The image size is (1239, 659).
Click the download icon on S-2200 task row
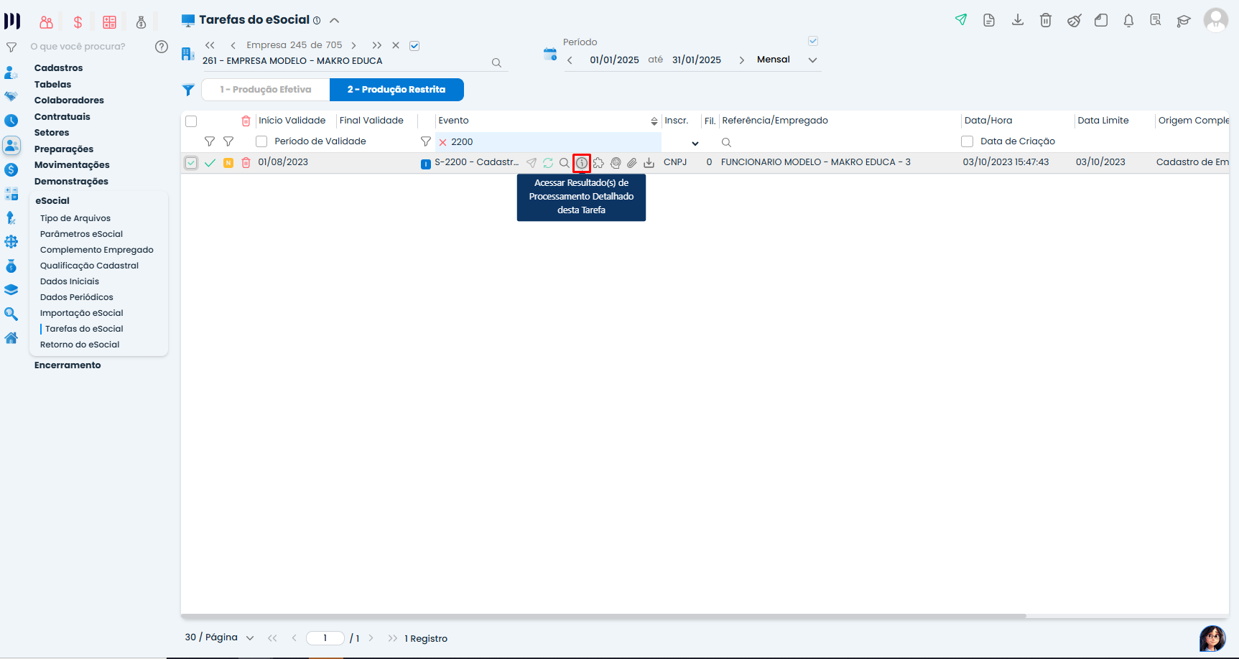649,163
